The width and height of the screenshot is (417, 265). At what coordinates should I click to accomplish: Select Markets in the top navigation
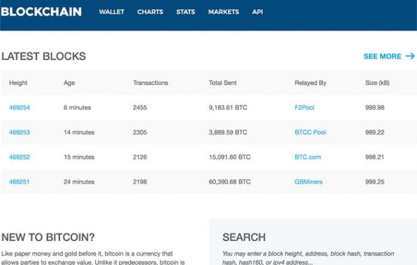tap(223, 12)
